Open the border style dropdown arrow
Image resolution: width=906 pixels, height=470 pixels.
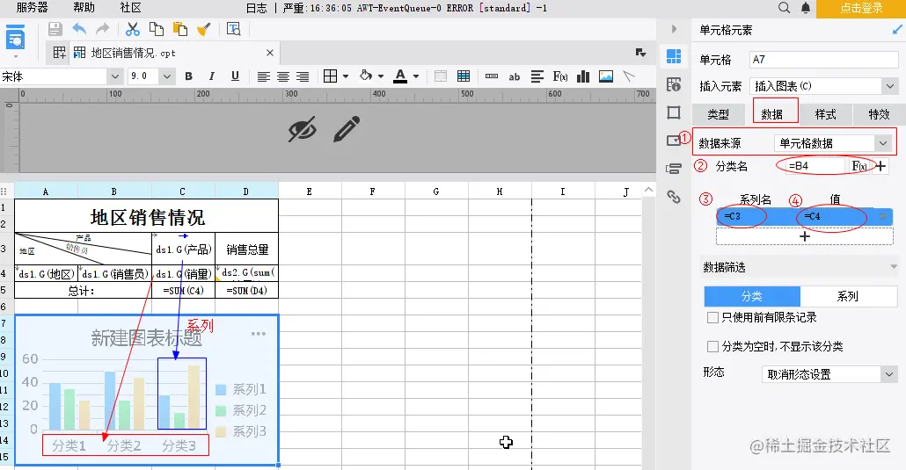[346, 76]
